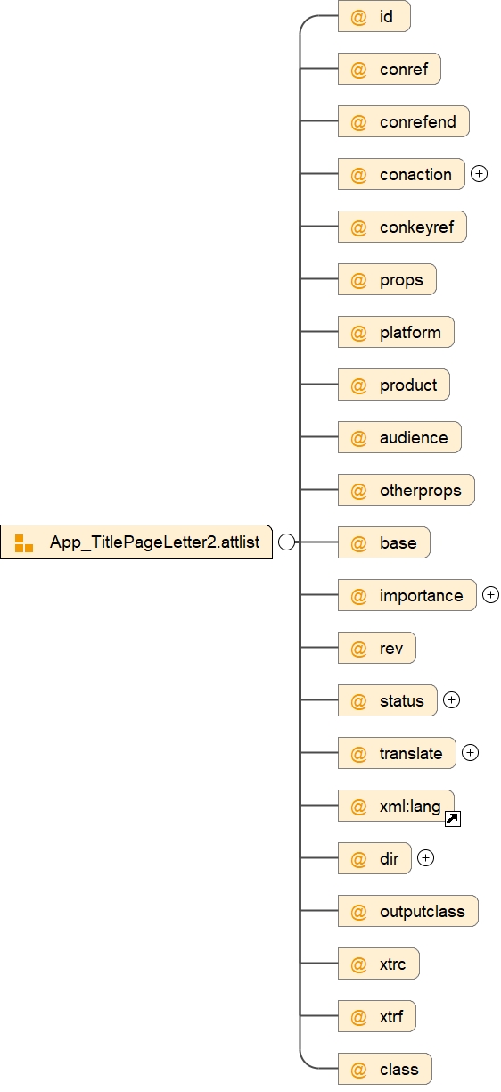Click the @ icon of base
This screenshot has width=501, height=1092.
click(359, 543)
